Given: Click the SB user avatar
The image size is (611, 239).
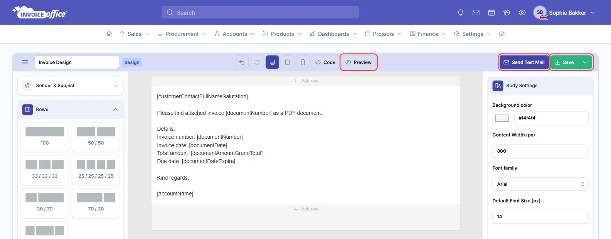Looking at the screenshot, I should pos(540,12).
